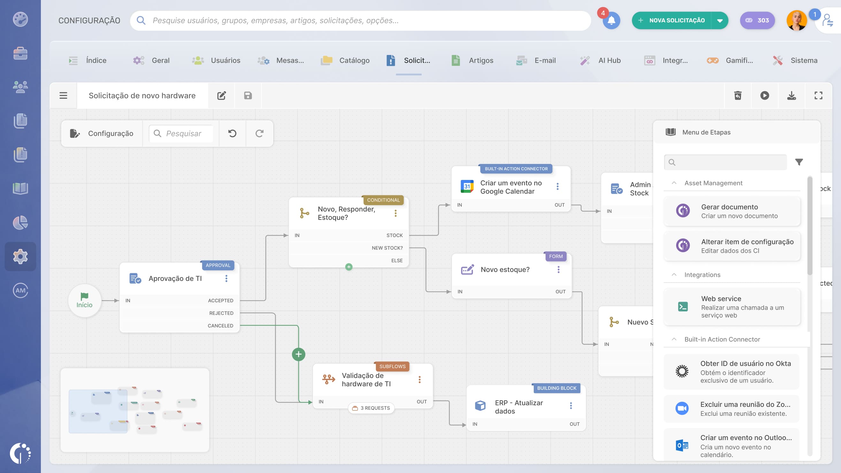Open the filter icon in Menu de Etapas
The width and height of the screenshot is (841, 473).
(x=799, y=162)
